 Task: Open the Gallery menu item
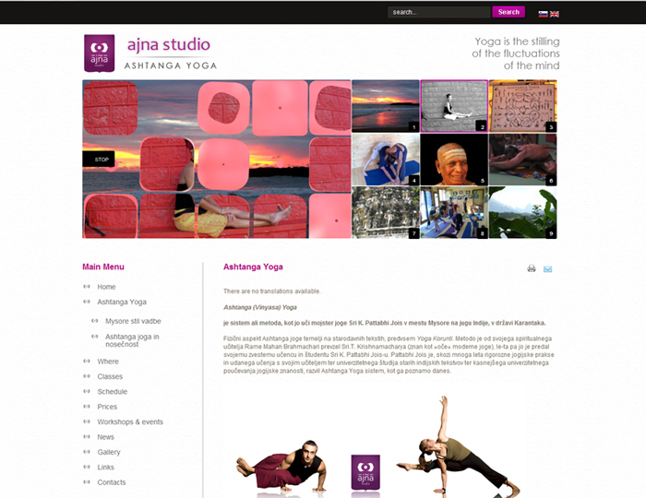(x=109, y=452)
